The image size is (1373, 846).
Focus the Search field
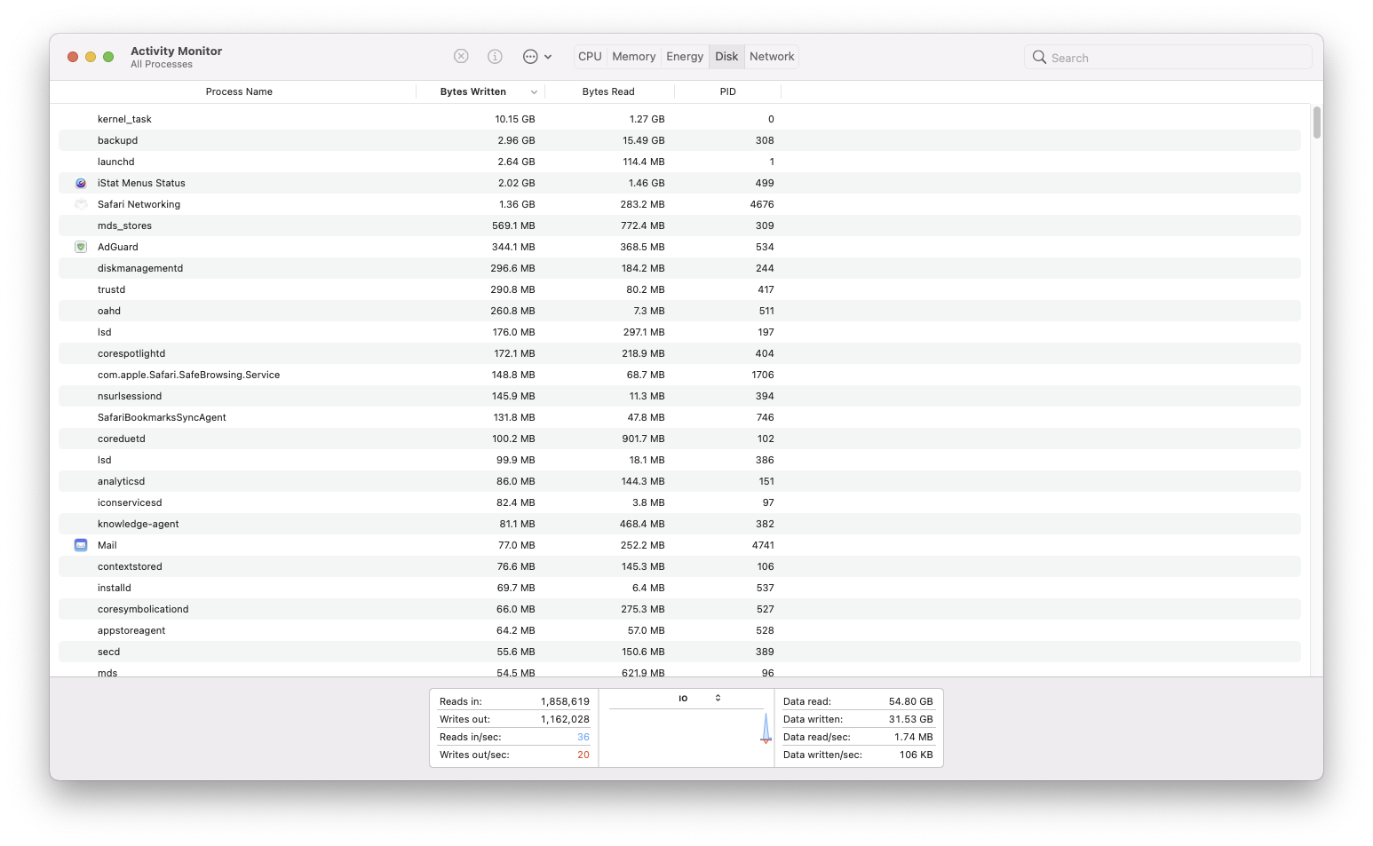pos(1168,57)
